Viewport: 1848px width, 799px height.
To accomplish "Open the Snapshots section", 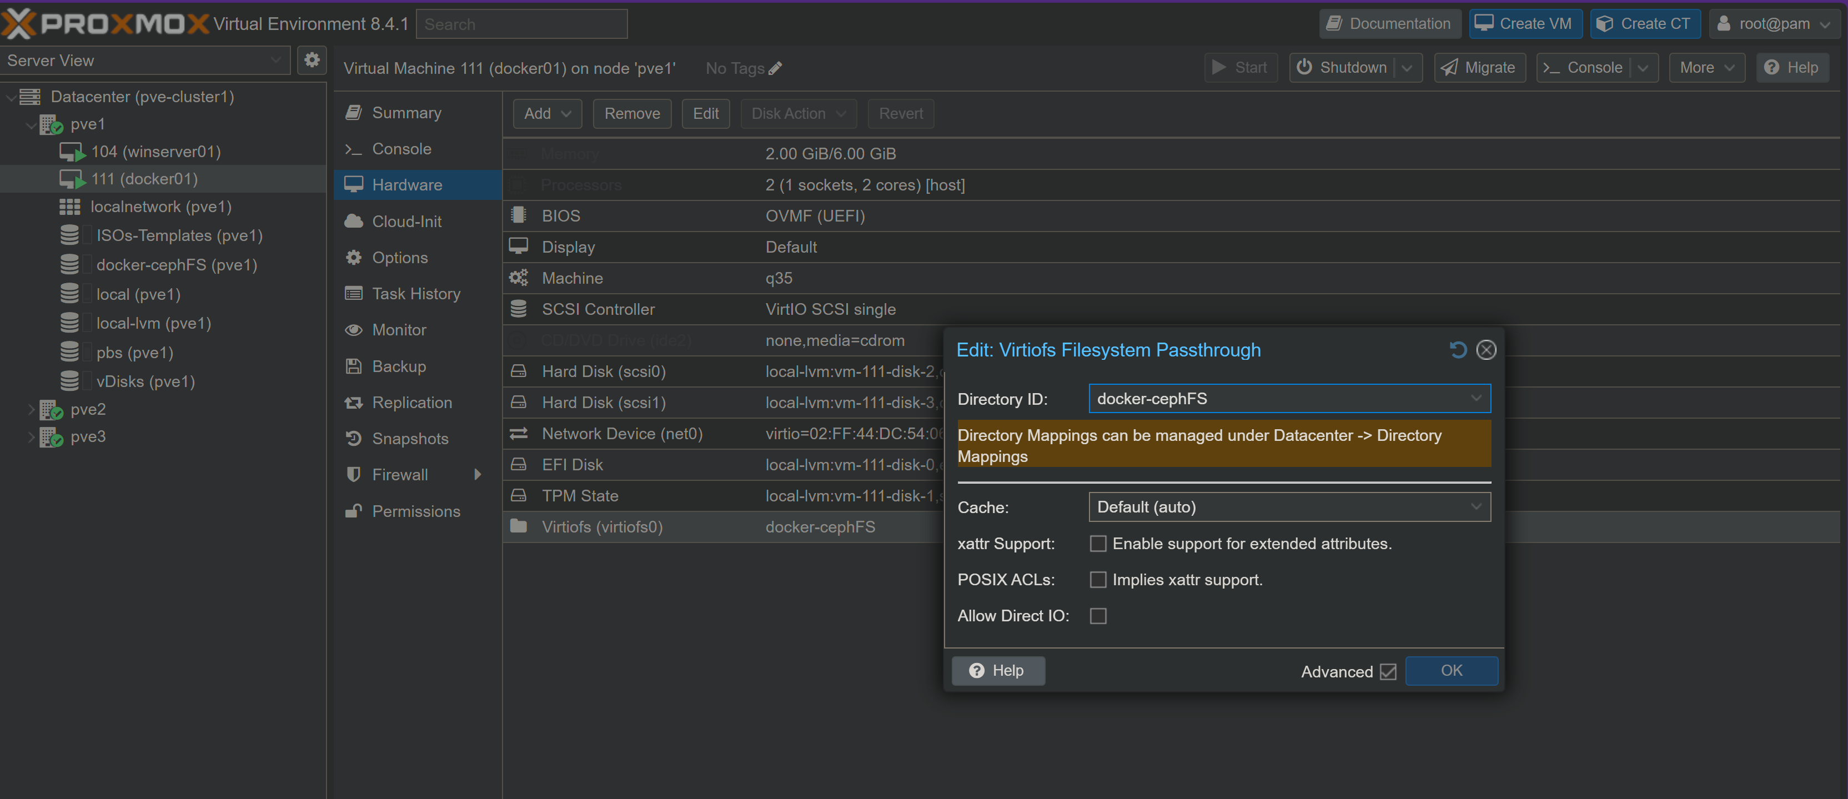I will 418,438.
